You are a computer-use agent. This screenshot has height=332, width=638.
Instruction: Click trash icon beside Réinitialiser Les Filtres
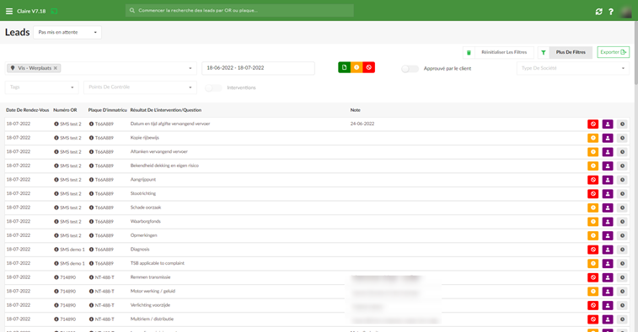[469, 52]
